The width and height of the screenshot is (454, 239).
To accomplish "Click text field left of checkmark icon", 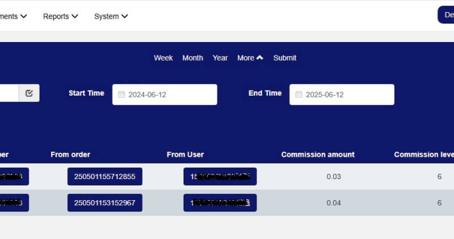I will [9, 93].
